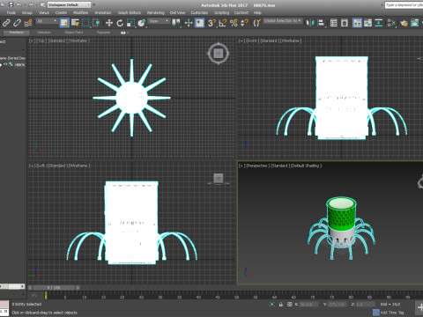Viewport: 423px width, 317px height.
Task: Click the timeline marker at frame 0
Action: [x=46, y=295]
